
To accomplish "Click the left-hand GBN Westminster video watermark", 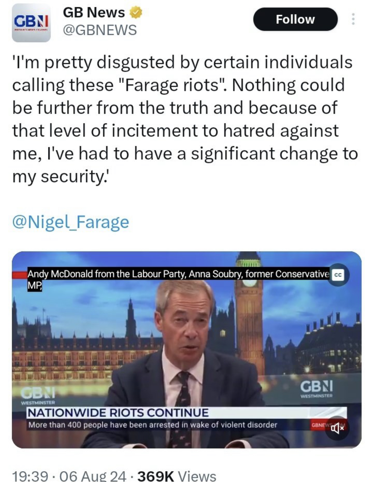I will pos(38,395).
